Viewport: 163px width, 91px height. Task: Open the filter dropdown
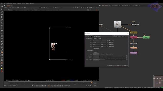pos(96,54)
